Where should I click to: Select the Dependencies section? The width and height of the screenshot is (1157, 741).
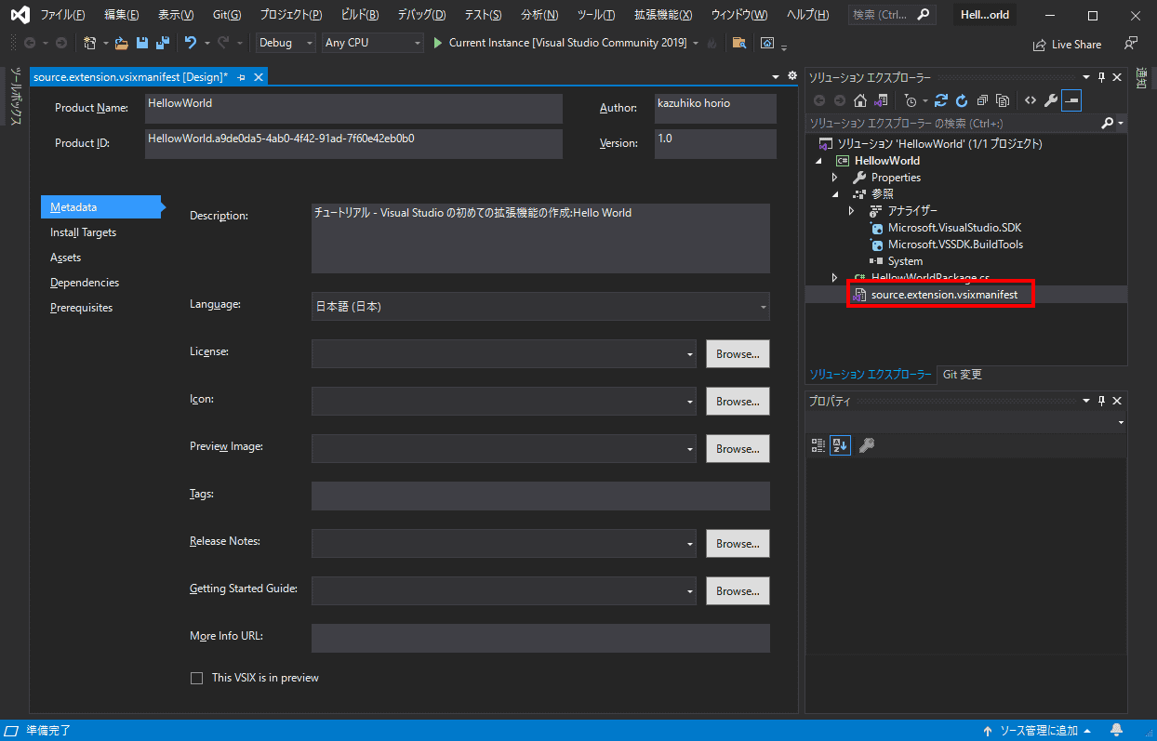(85, 283)
